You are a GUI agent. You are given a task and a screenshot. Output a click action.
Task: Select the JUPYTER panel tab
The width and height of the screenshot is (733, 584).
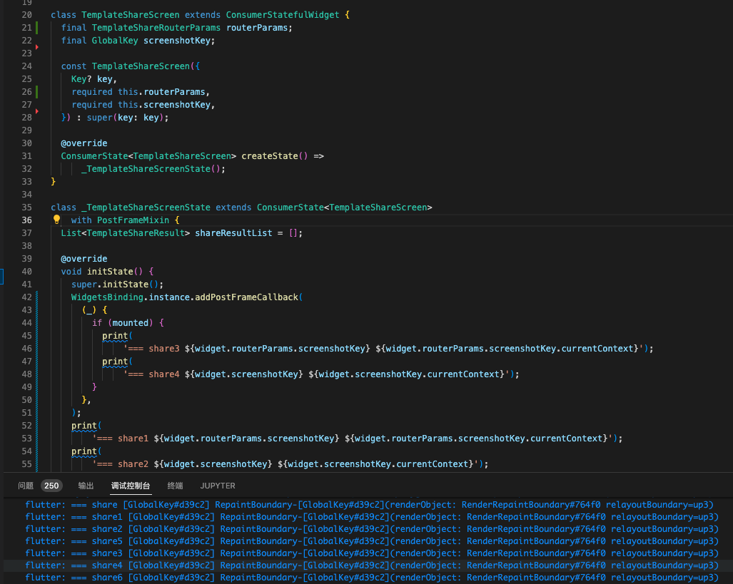tap(217, 486)
